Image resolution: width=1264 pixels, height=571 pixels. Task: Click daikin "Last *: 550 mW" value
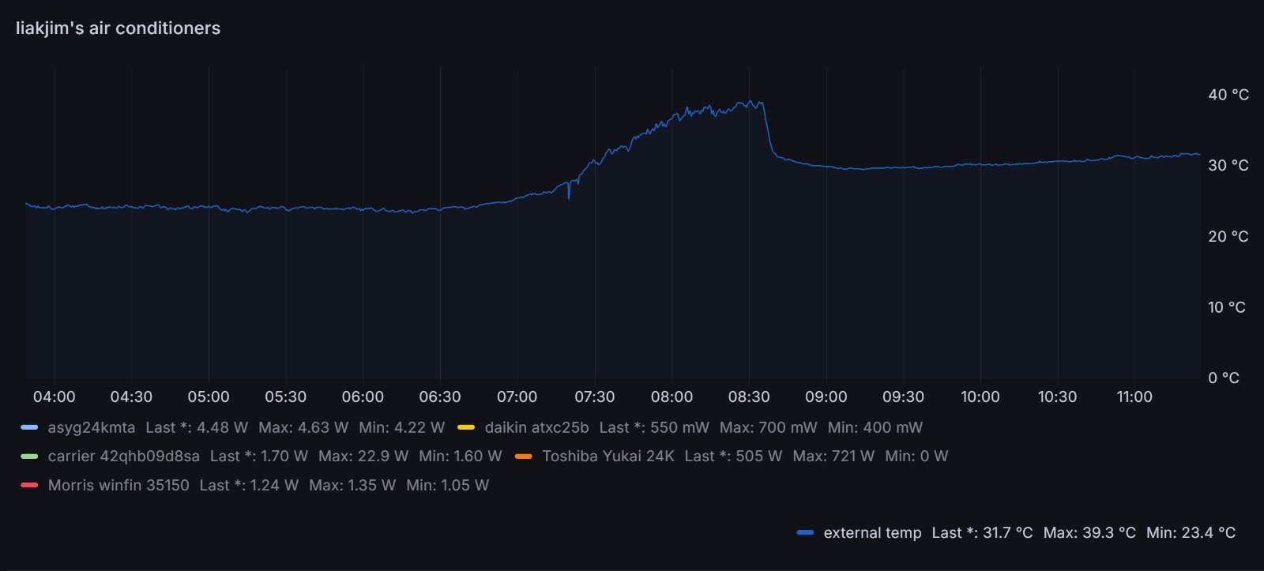point(654,427)
